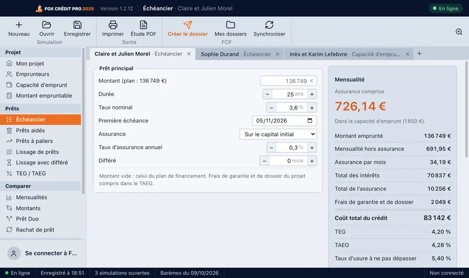Open the Assurance dropdown
The image size is (469, 278).
point(278,134)
